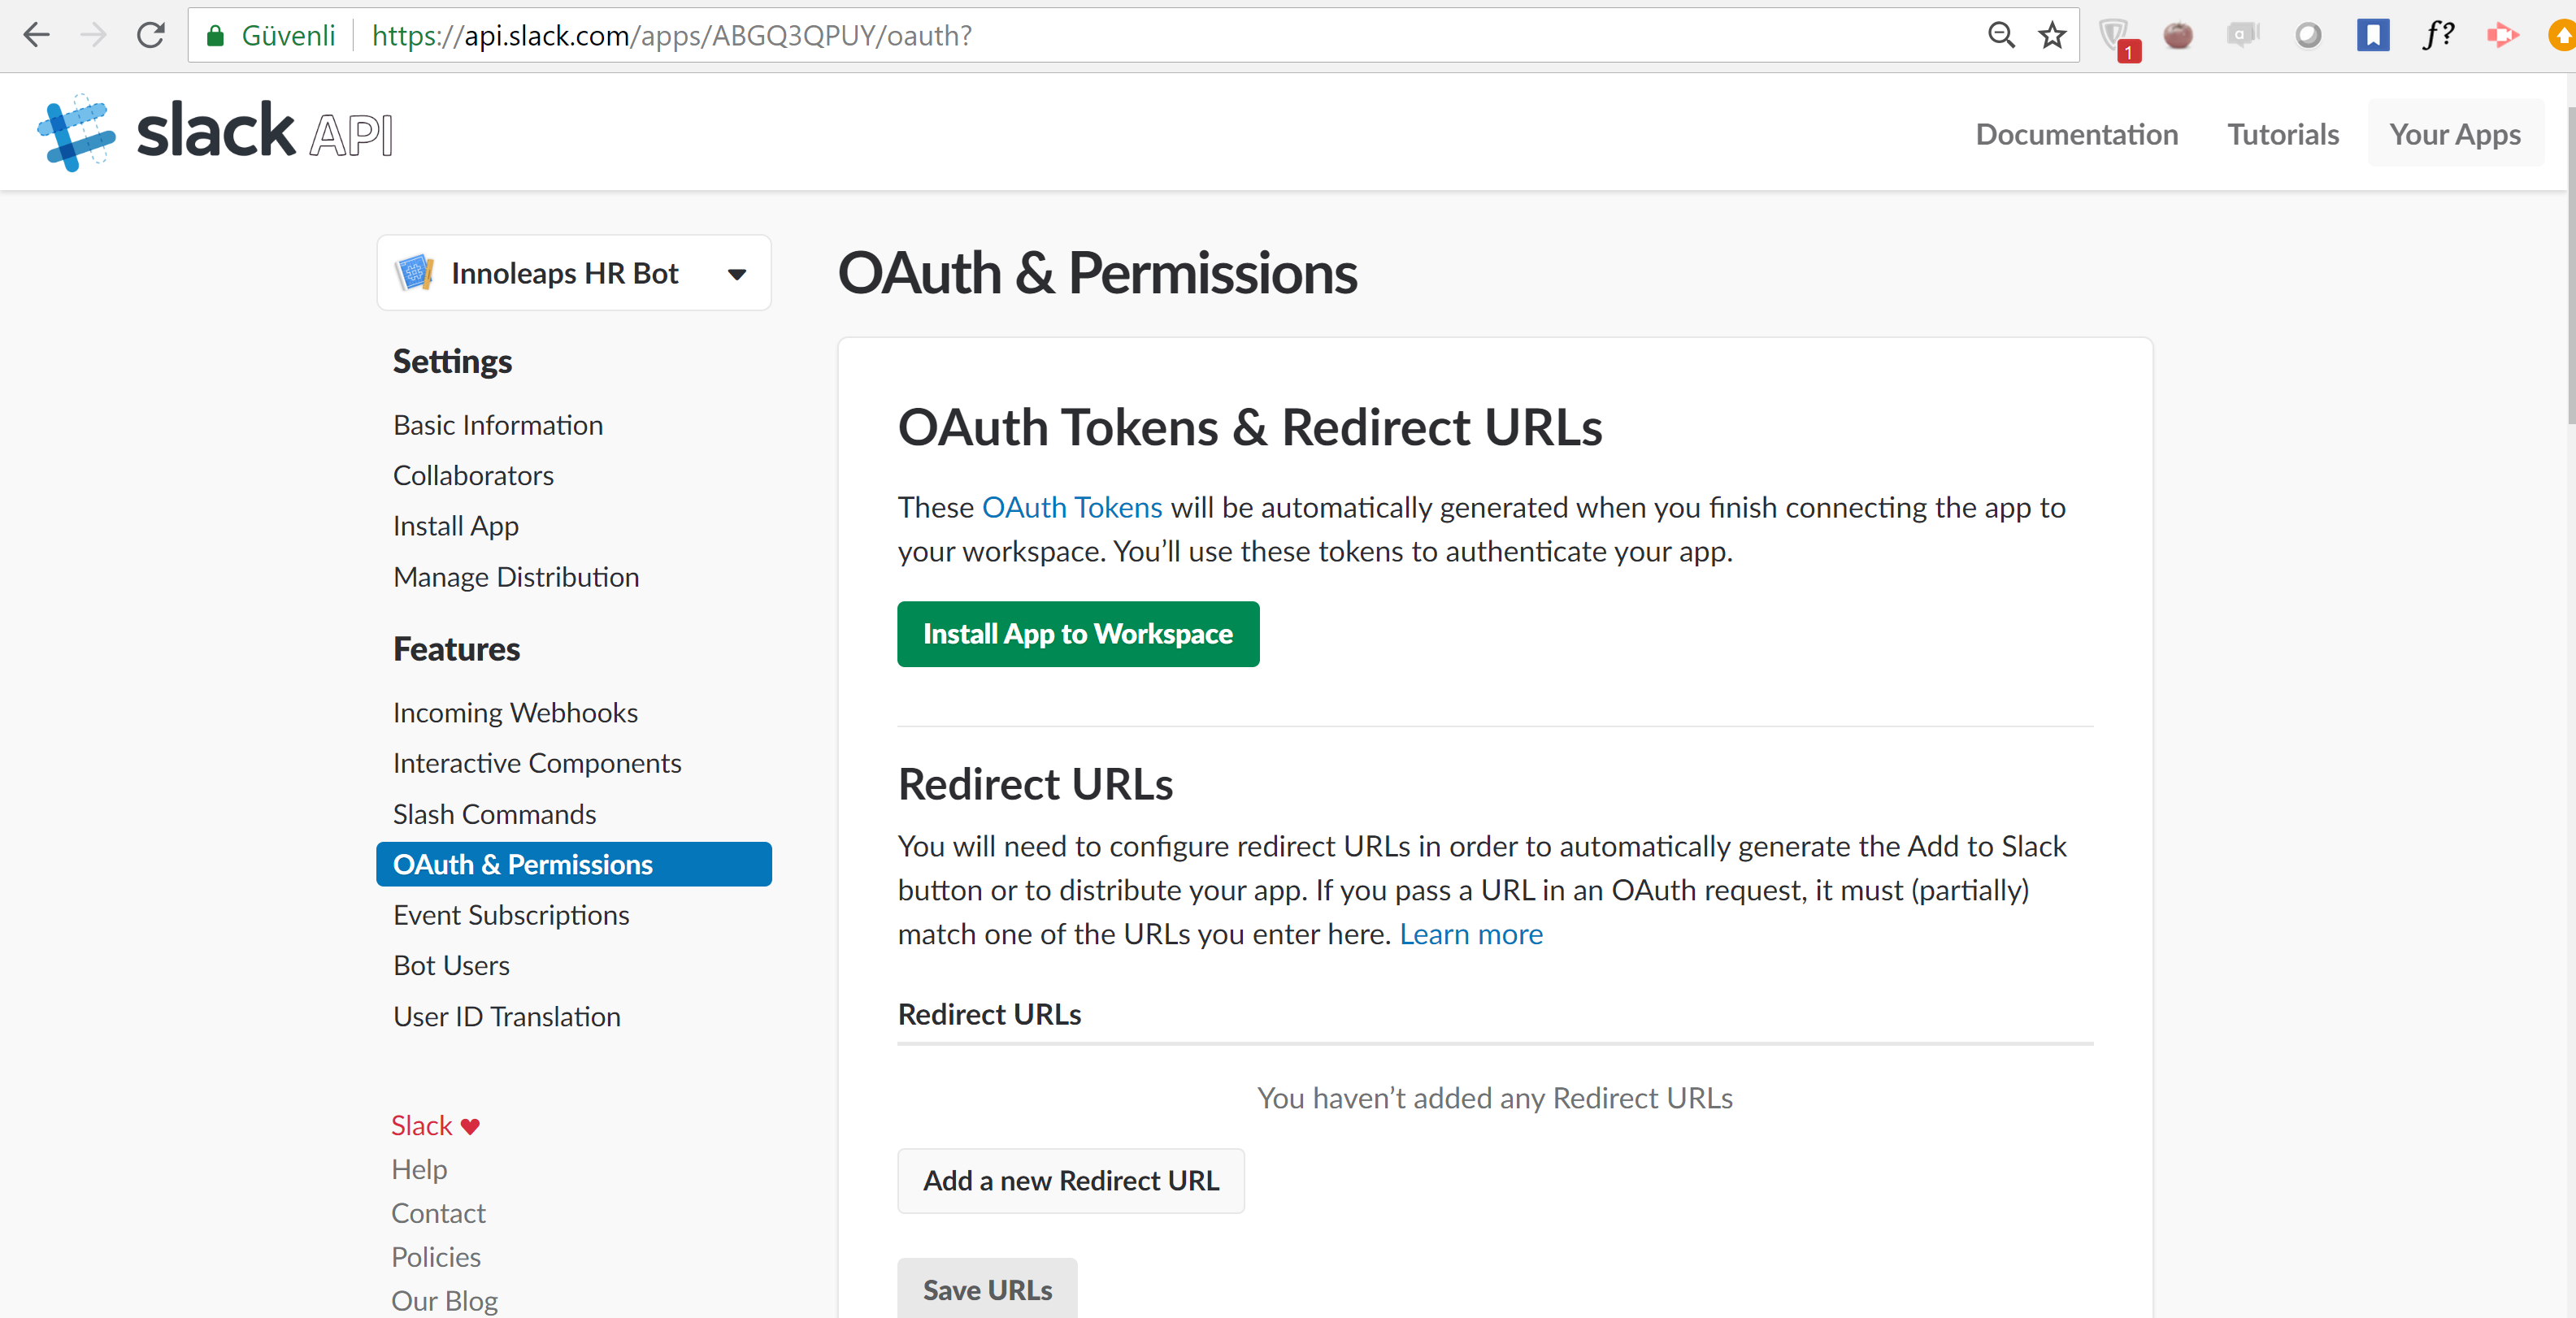Click Add a new Redirect URL
Image resolution: width=2576 pixels, height=1318 pixels.
[x=1071, y=1180]
